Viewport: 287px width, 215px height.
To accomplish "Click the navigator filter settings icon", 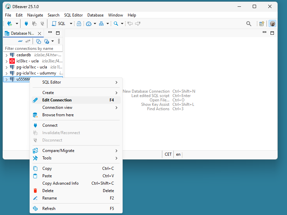I will (46, 41).
